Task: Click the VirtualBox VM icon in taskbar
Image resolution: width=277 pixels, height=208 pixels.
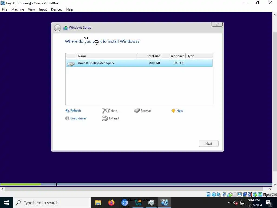Action: (164, 203)
